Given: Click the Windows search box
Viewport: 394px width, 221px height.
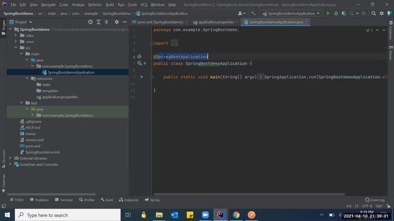Looking at the screenshot, I should (68, 215).
